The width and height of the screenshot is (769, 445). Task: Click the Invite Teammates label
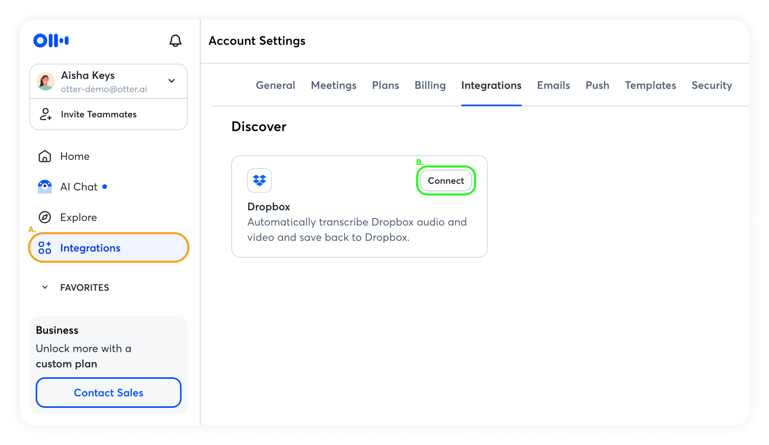click(99, 115)
